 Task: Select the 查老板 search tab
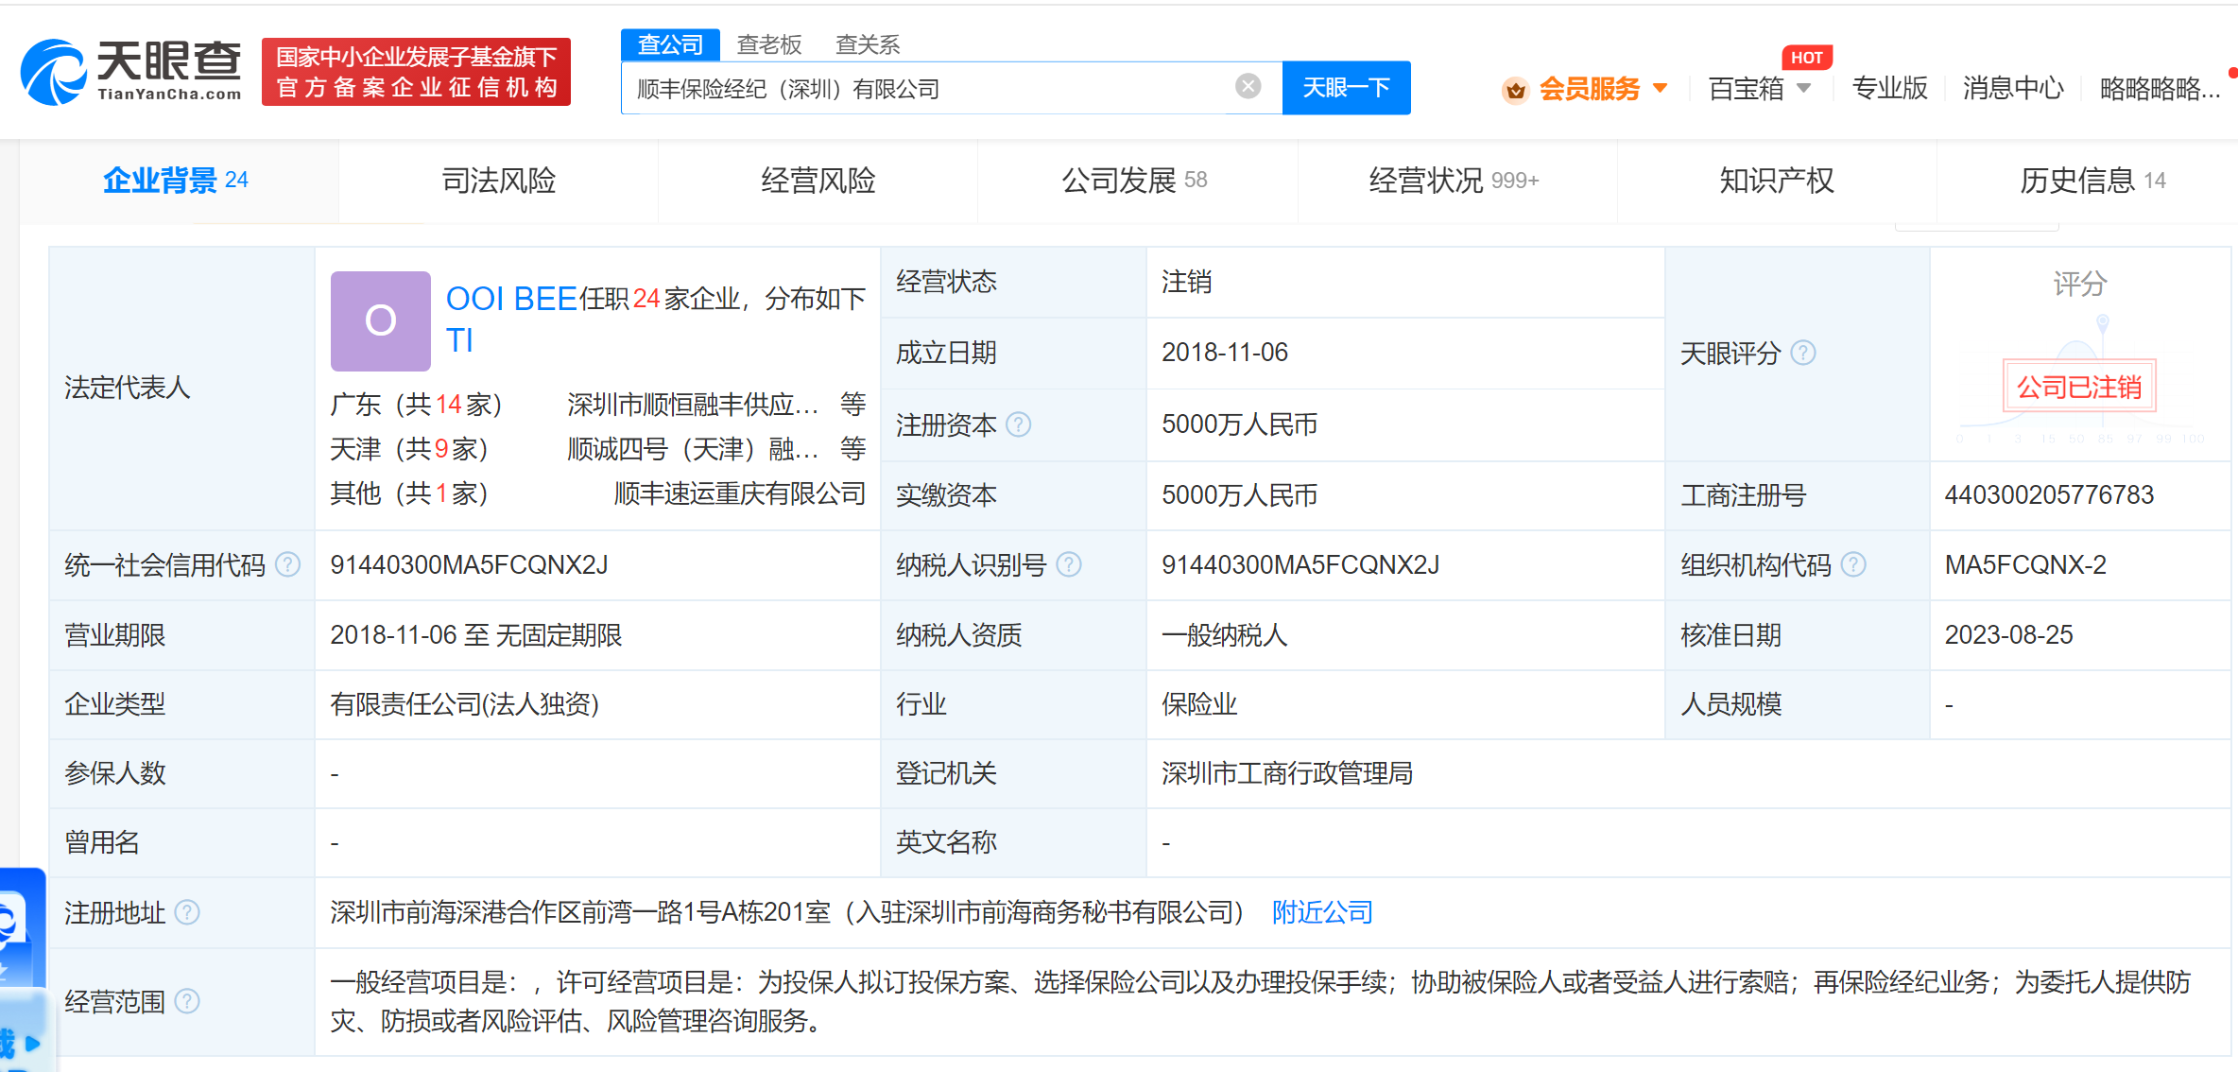(769, 44)
